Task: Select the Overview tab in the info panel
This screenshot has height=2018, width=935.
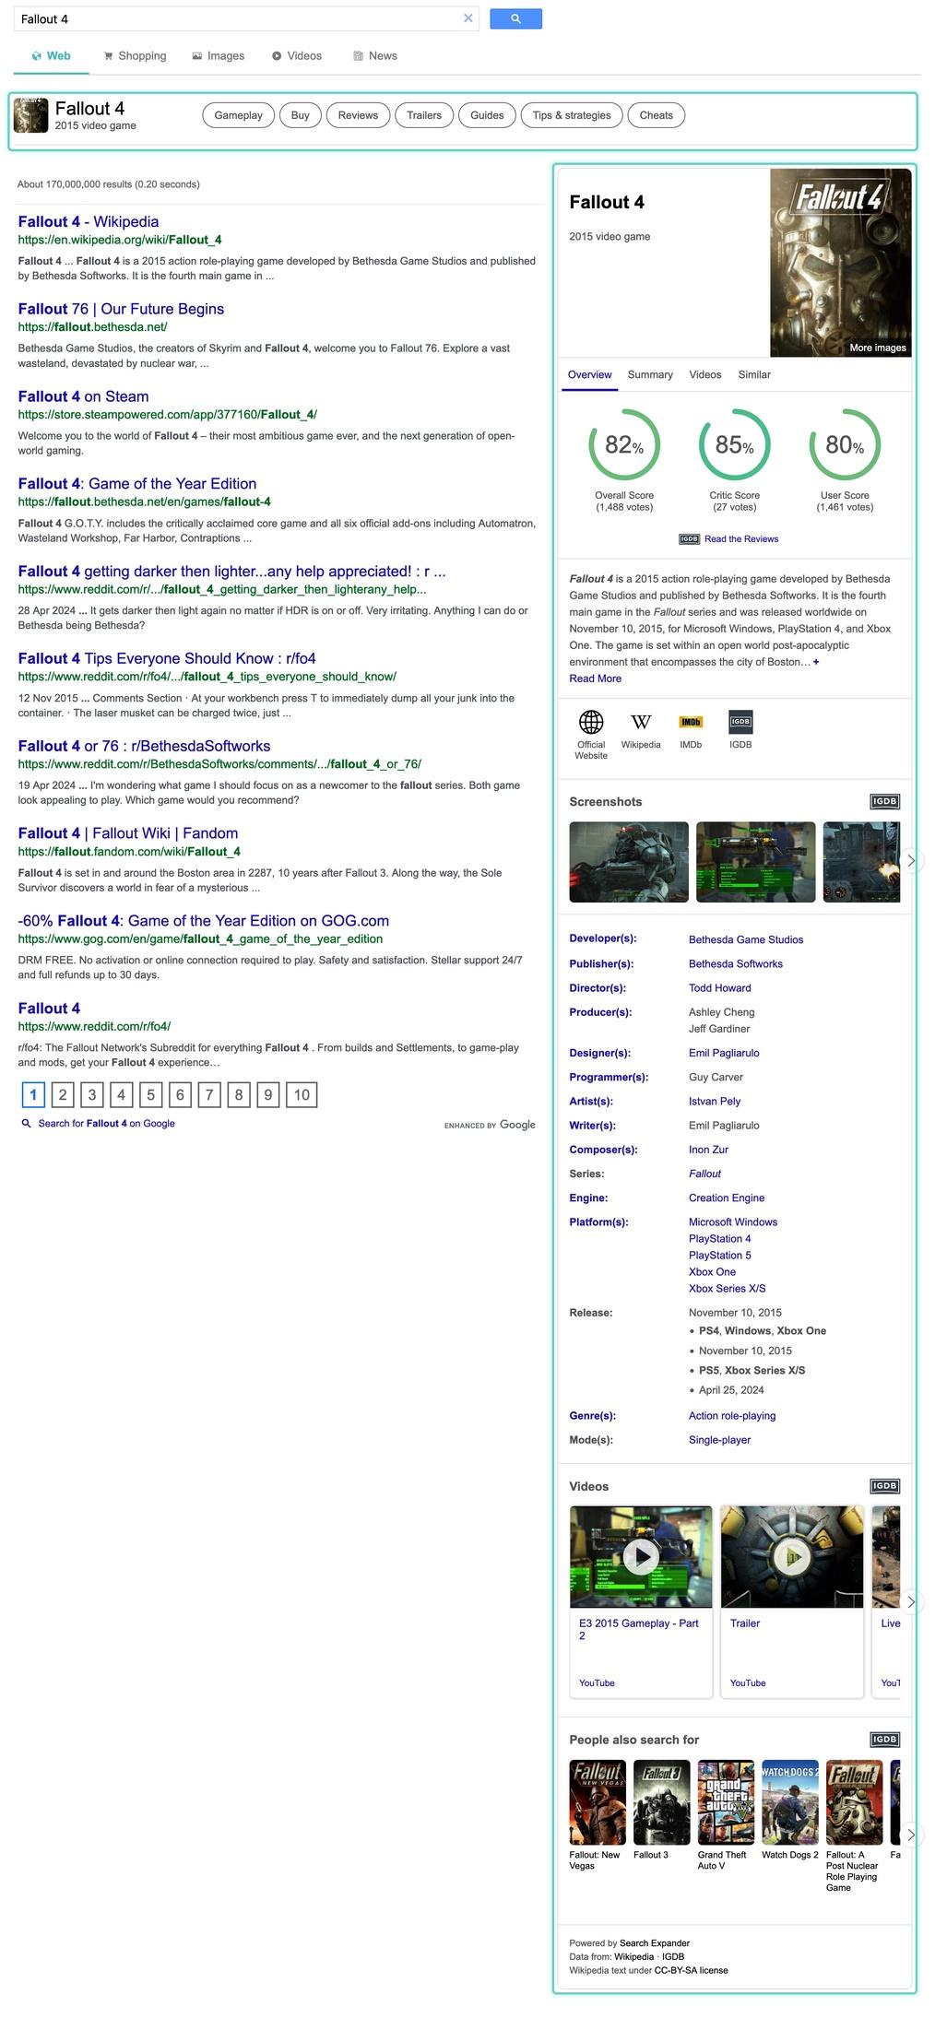Action: click(x=590, y=374)
